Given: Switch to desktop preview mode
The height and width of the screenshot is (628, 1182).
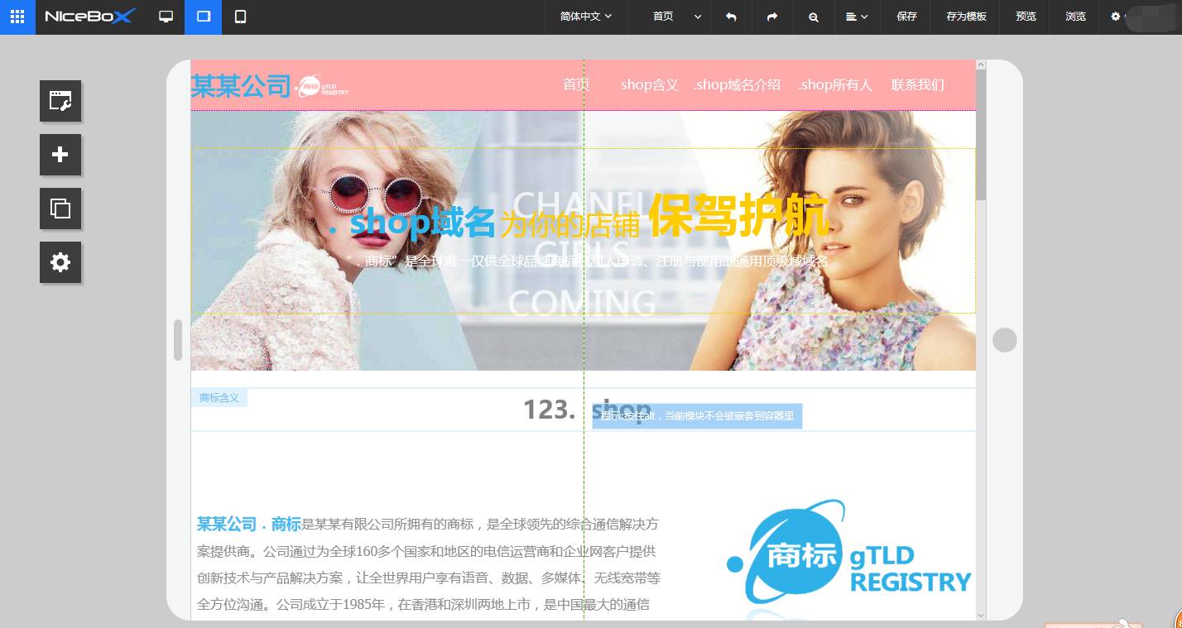Looking at the screenshot, I should (166, 17).
